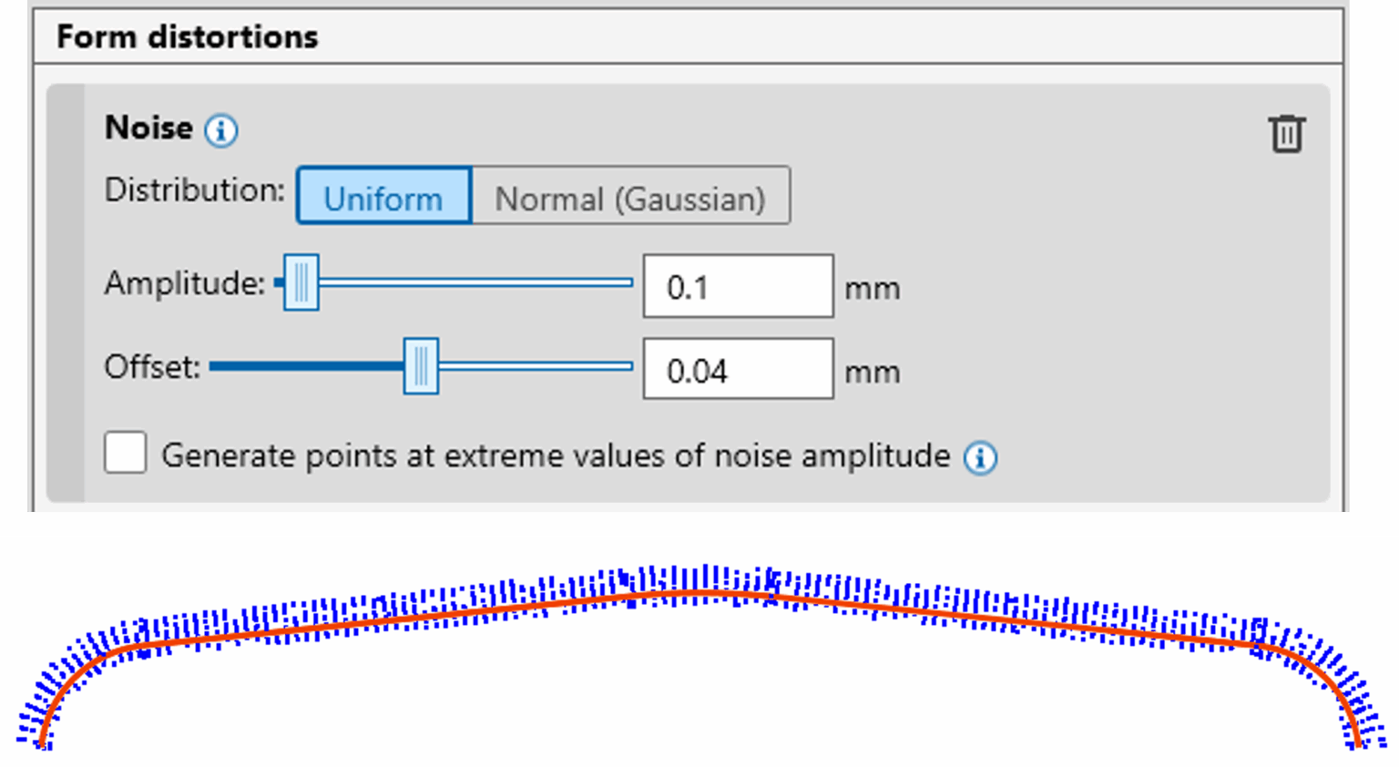Click the Form distortions section header
The width and height of the screenshot is (1399, 767).
pos(188,37)
